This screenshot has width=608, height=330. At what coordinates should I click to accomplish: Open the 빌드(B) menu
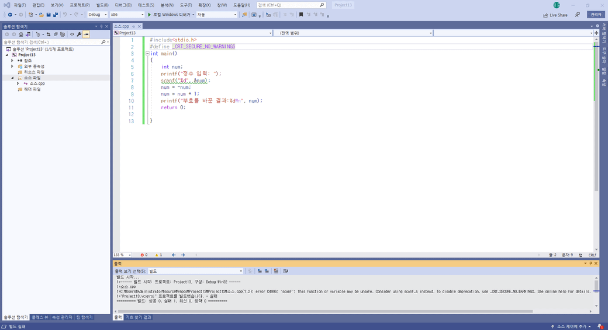[102, 5]
